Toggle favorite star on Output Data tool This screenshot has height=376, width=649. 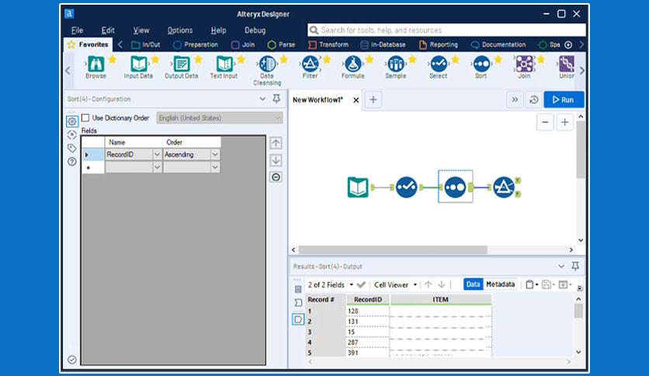click(198, 60)
